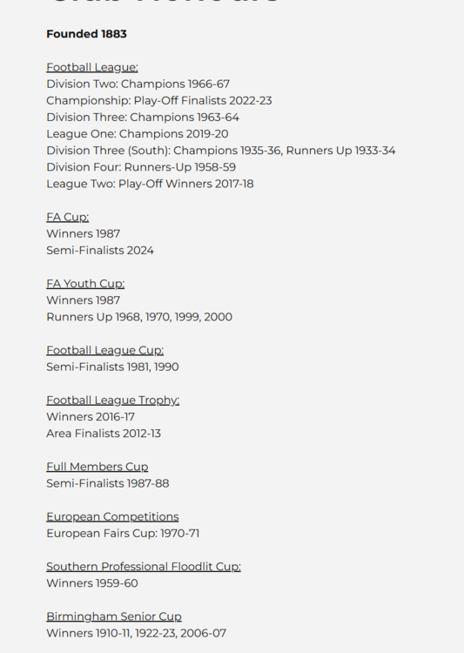
Task: Click Division Two Champions 1966-67 line
Action: click(x=138, y=84)
